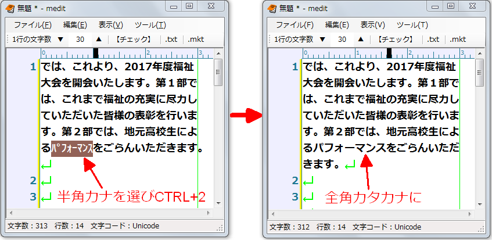Image resolution: width=492 pixels, height=240 pixels.
Task: Open 編集 menu in left medit window
Action: pyautogui.click(x=75, y=25)
